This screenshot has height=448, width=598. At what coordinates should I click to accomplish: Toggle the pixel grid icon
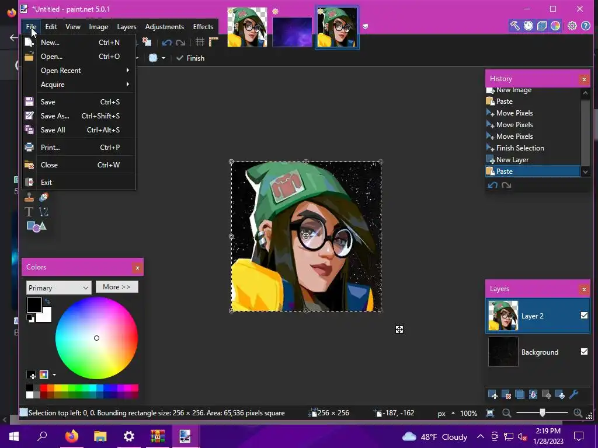click(200, 42)
